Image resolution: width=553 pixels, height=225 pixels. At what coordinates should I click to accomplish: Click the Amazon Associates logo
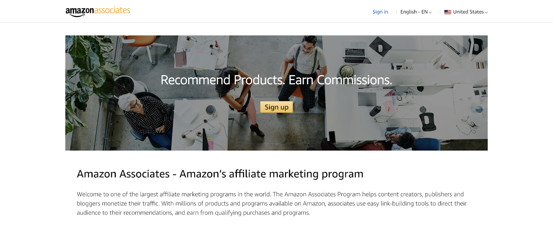coord(98,11)
